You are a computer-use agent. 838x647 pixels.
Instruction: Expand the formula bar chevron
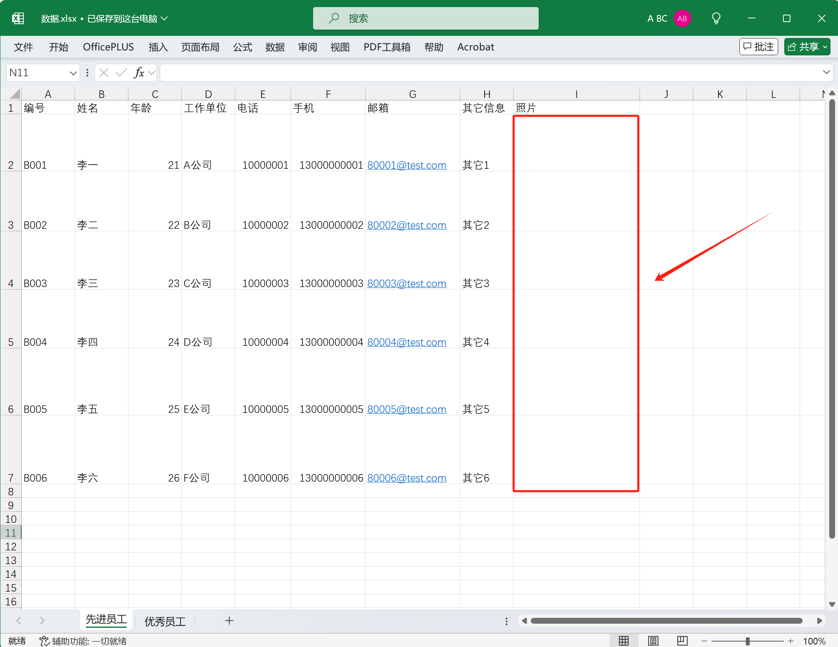pos(826,72)
